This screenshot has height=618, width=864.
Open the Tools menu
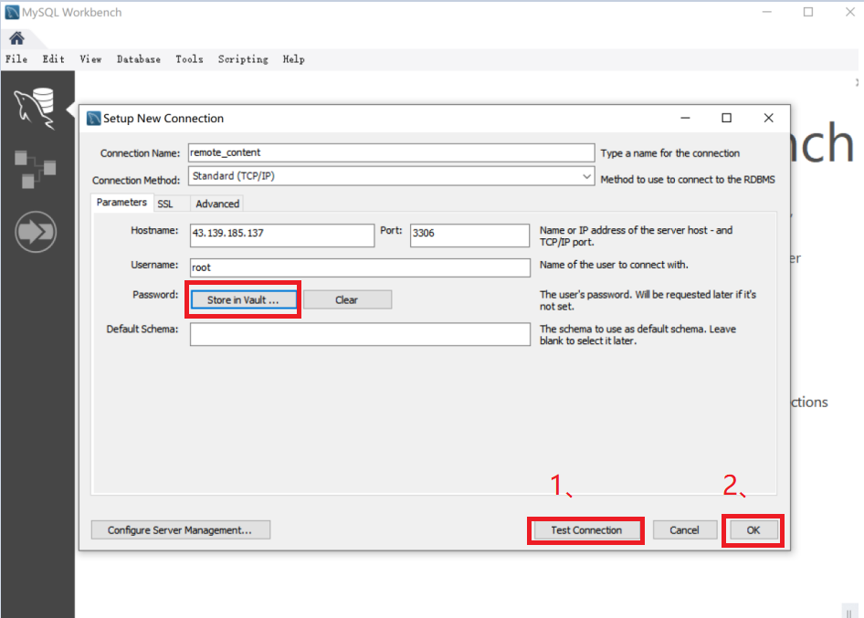coord(189,59)
